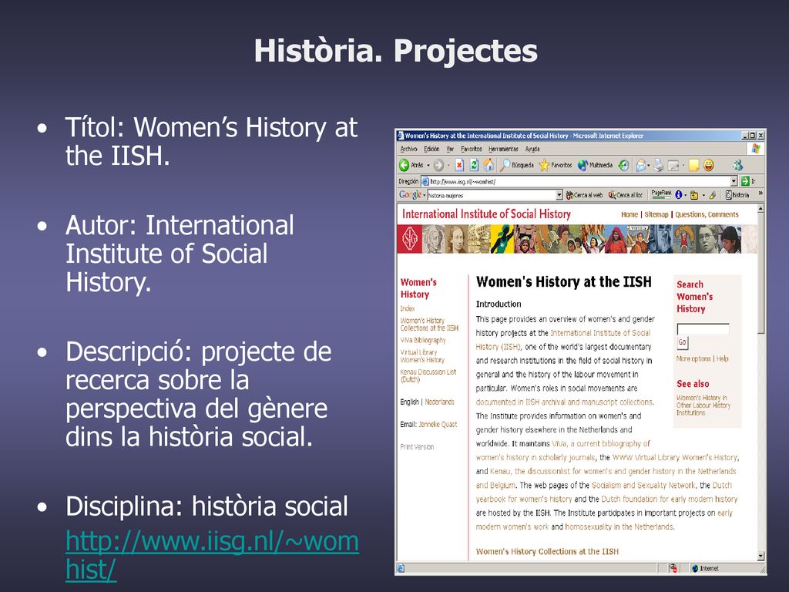Click the Google toolbar highlighter icon

[x=713, y=195]
